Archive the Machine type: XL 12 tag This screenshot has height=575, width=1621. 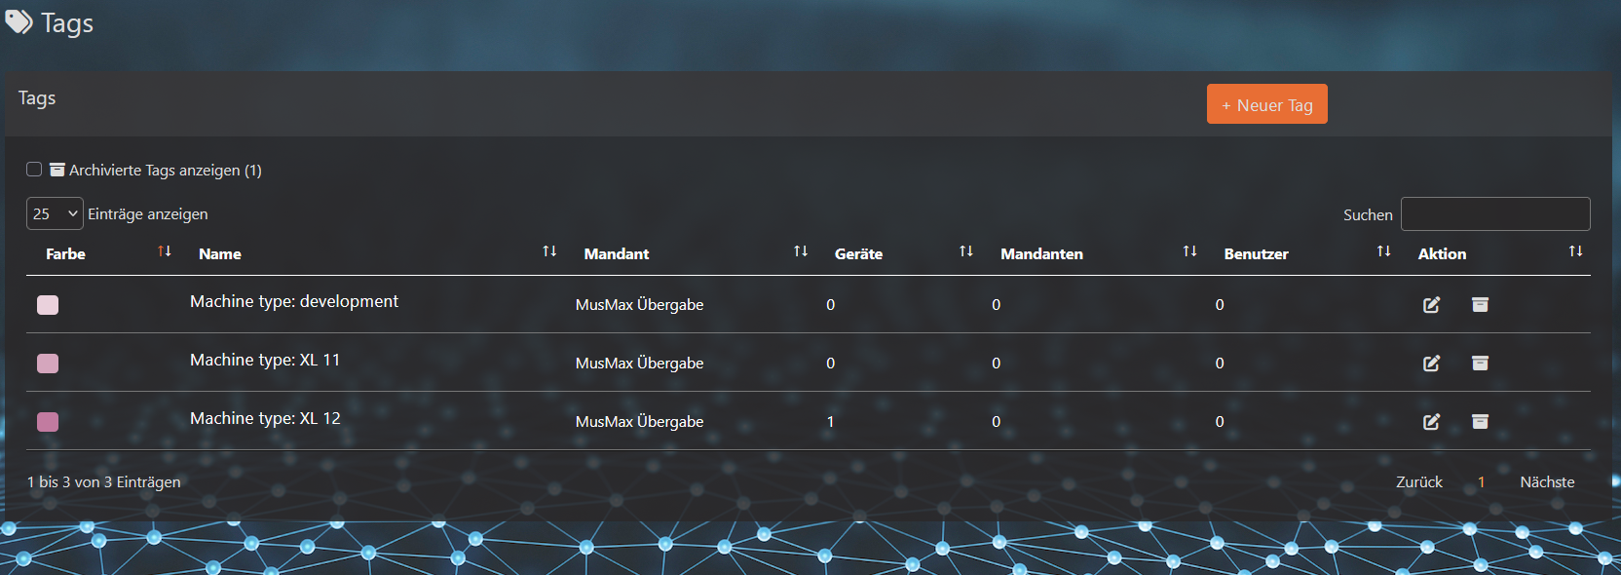pos(1480,422)
